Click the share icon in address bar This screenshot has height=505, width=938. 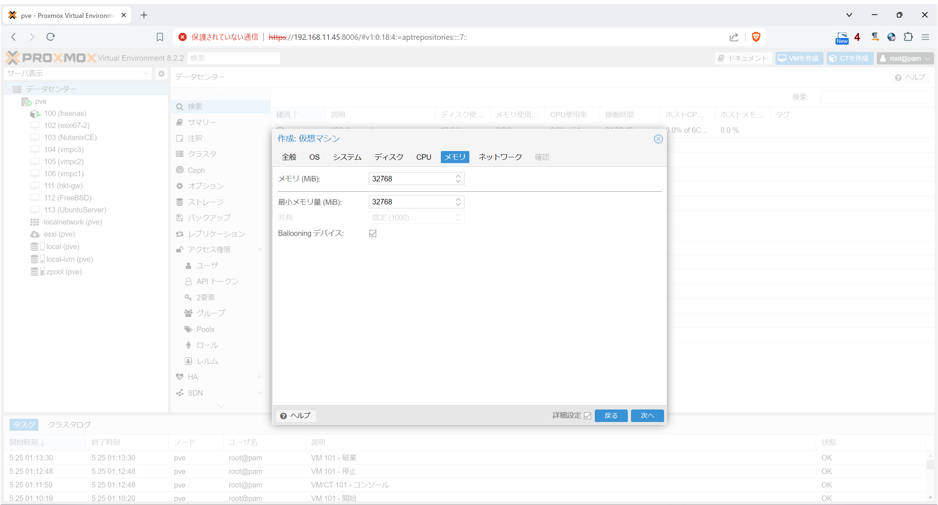[734, 37]
